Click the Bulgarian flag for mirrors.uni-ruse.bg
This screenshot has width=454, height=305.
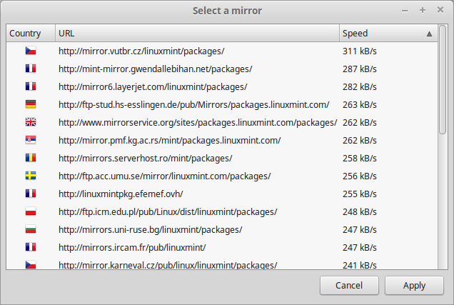[31, 229]
